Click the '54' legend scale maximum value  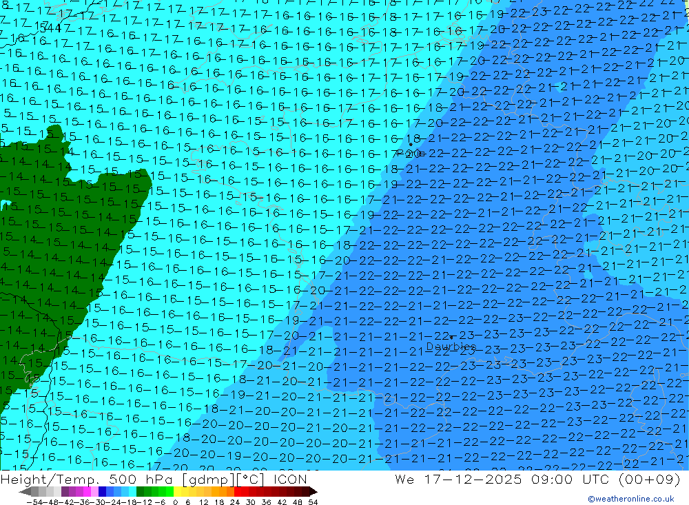pyautogui.click(x=313, y=502)
